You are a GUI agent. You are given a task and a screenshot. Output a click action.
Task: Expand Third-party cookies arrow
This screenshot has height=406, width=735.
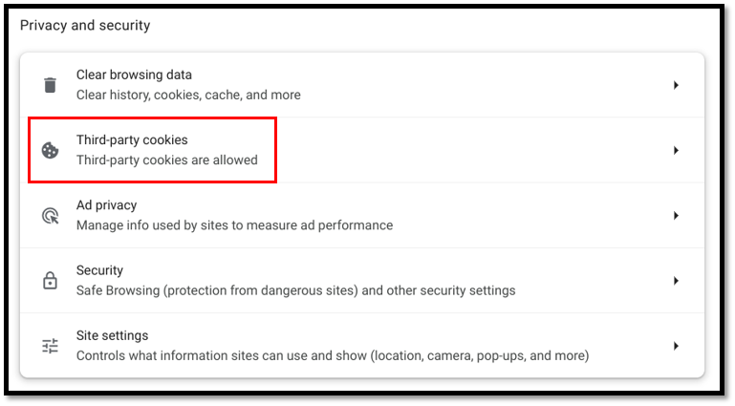(x=675, y=150)
